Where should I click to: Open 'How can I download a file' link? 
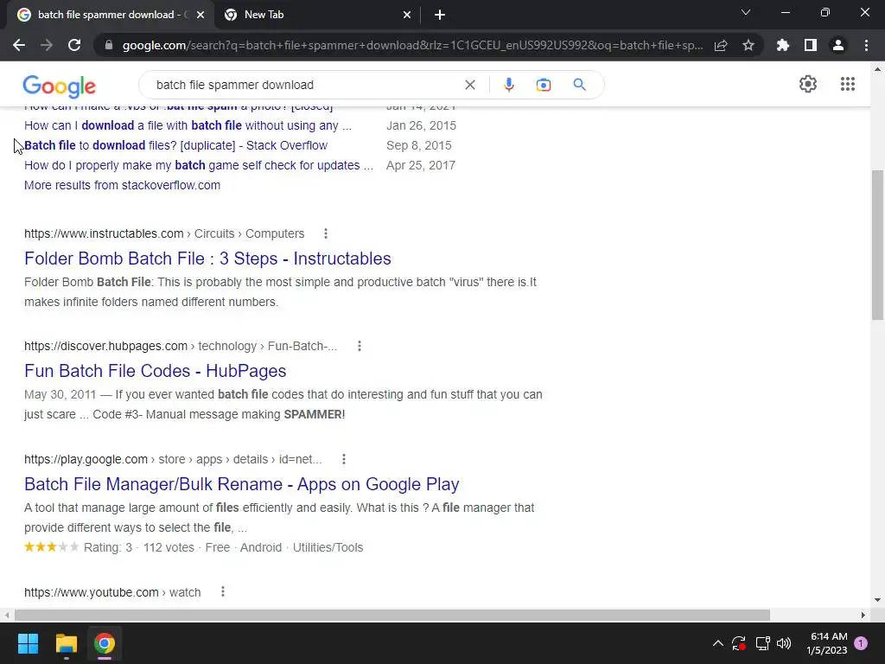(x=188, y=125)
